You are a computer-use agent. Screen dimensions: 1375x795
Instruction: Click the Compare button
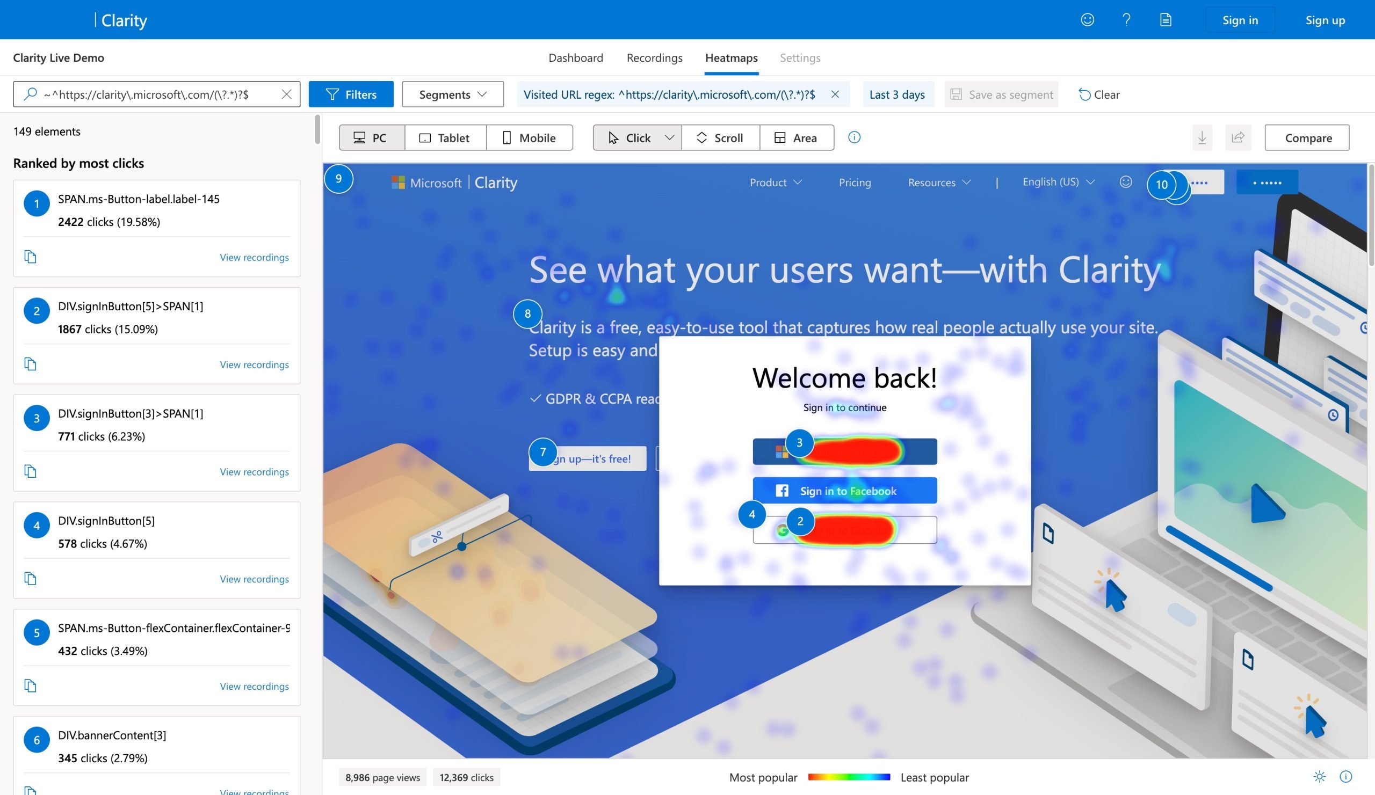tap(1309, 137)
